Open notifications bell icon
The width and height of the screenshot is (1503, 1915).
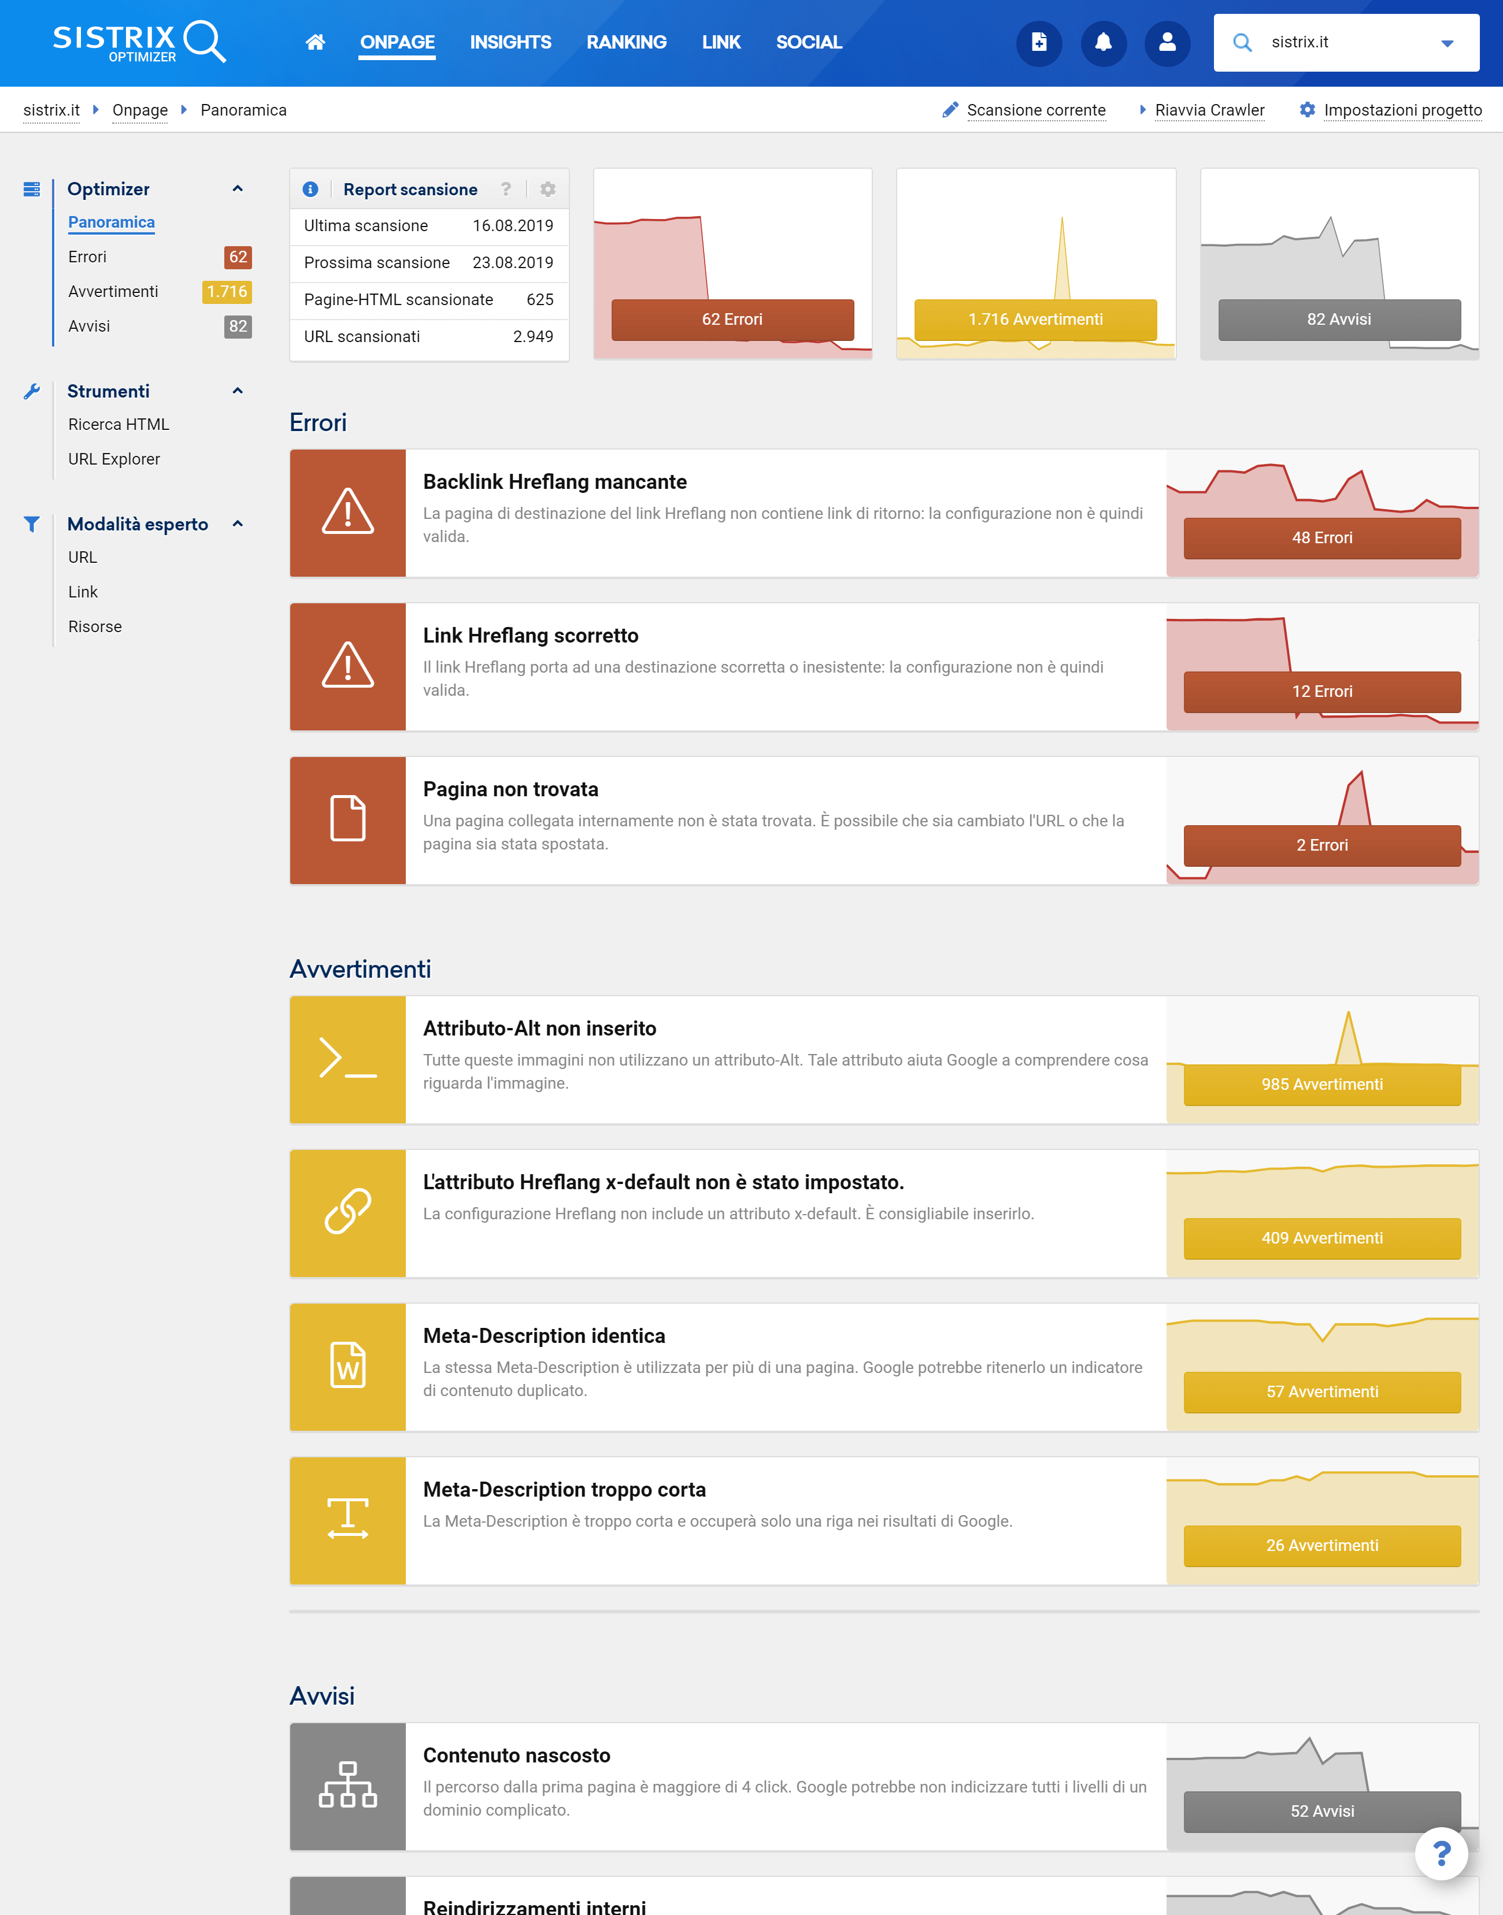tap(1102, 42)
